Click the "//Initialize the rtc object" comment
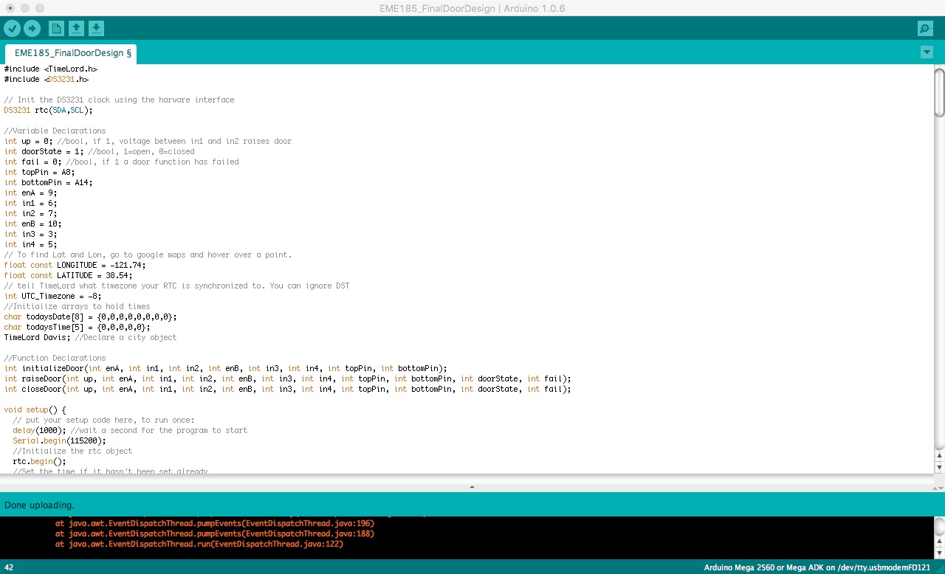945x574 pixels. (72, 451)
